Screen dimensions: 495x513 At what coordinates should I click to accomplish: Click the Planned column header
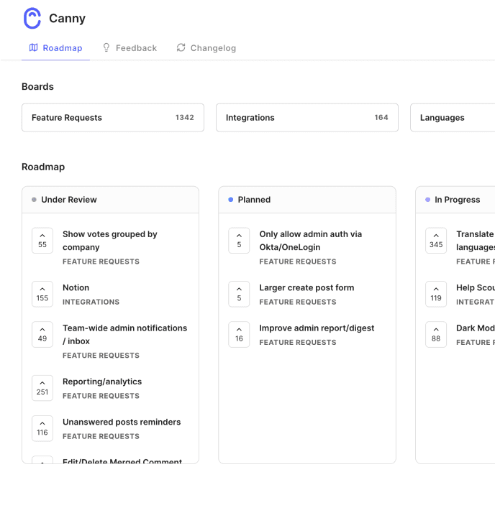click(x=307, y=200)
